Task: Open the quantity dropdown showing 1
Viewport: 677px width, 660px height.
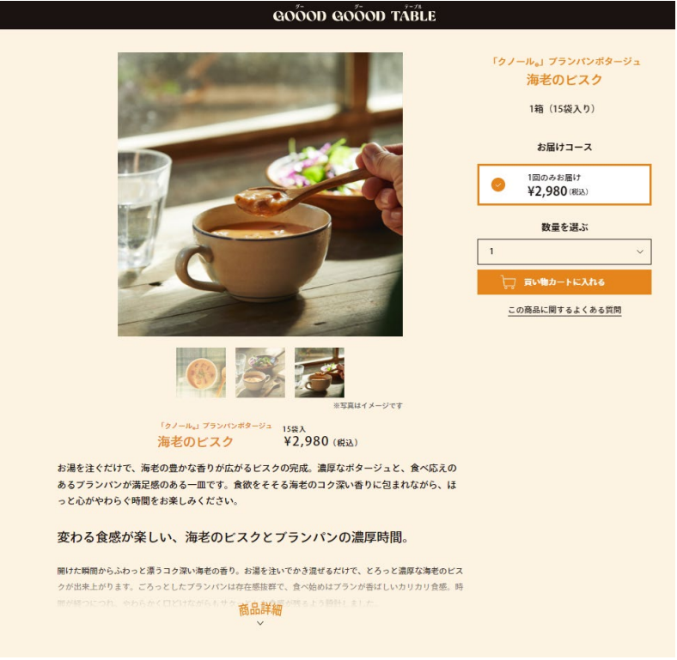Action: (x=564, y=252)
